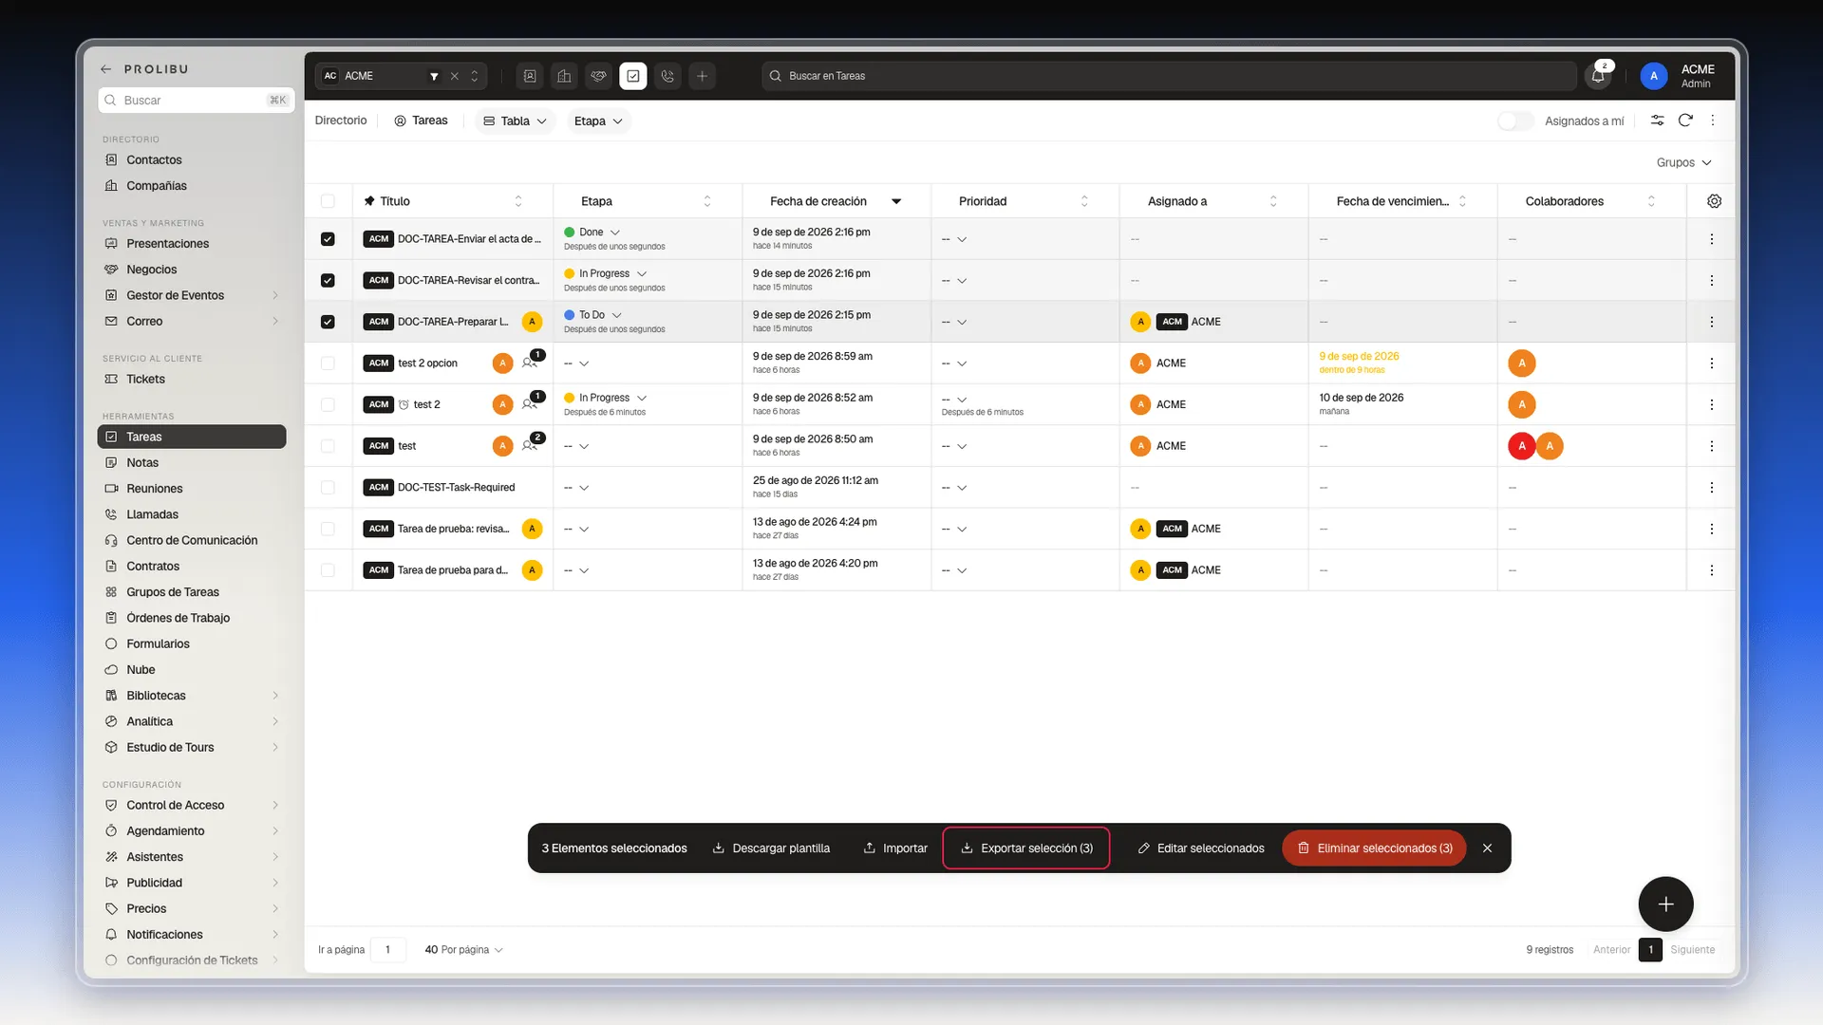Viewport: 1823px width, 1025px height.
Task: Refresh the task list
Action: pos(1685,121)
